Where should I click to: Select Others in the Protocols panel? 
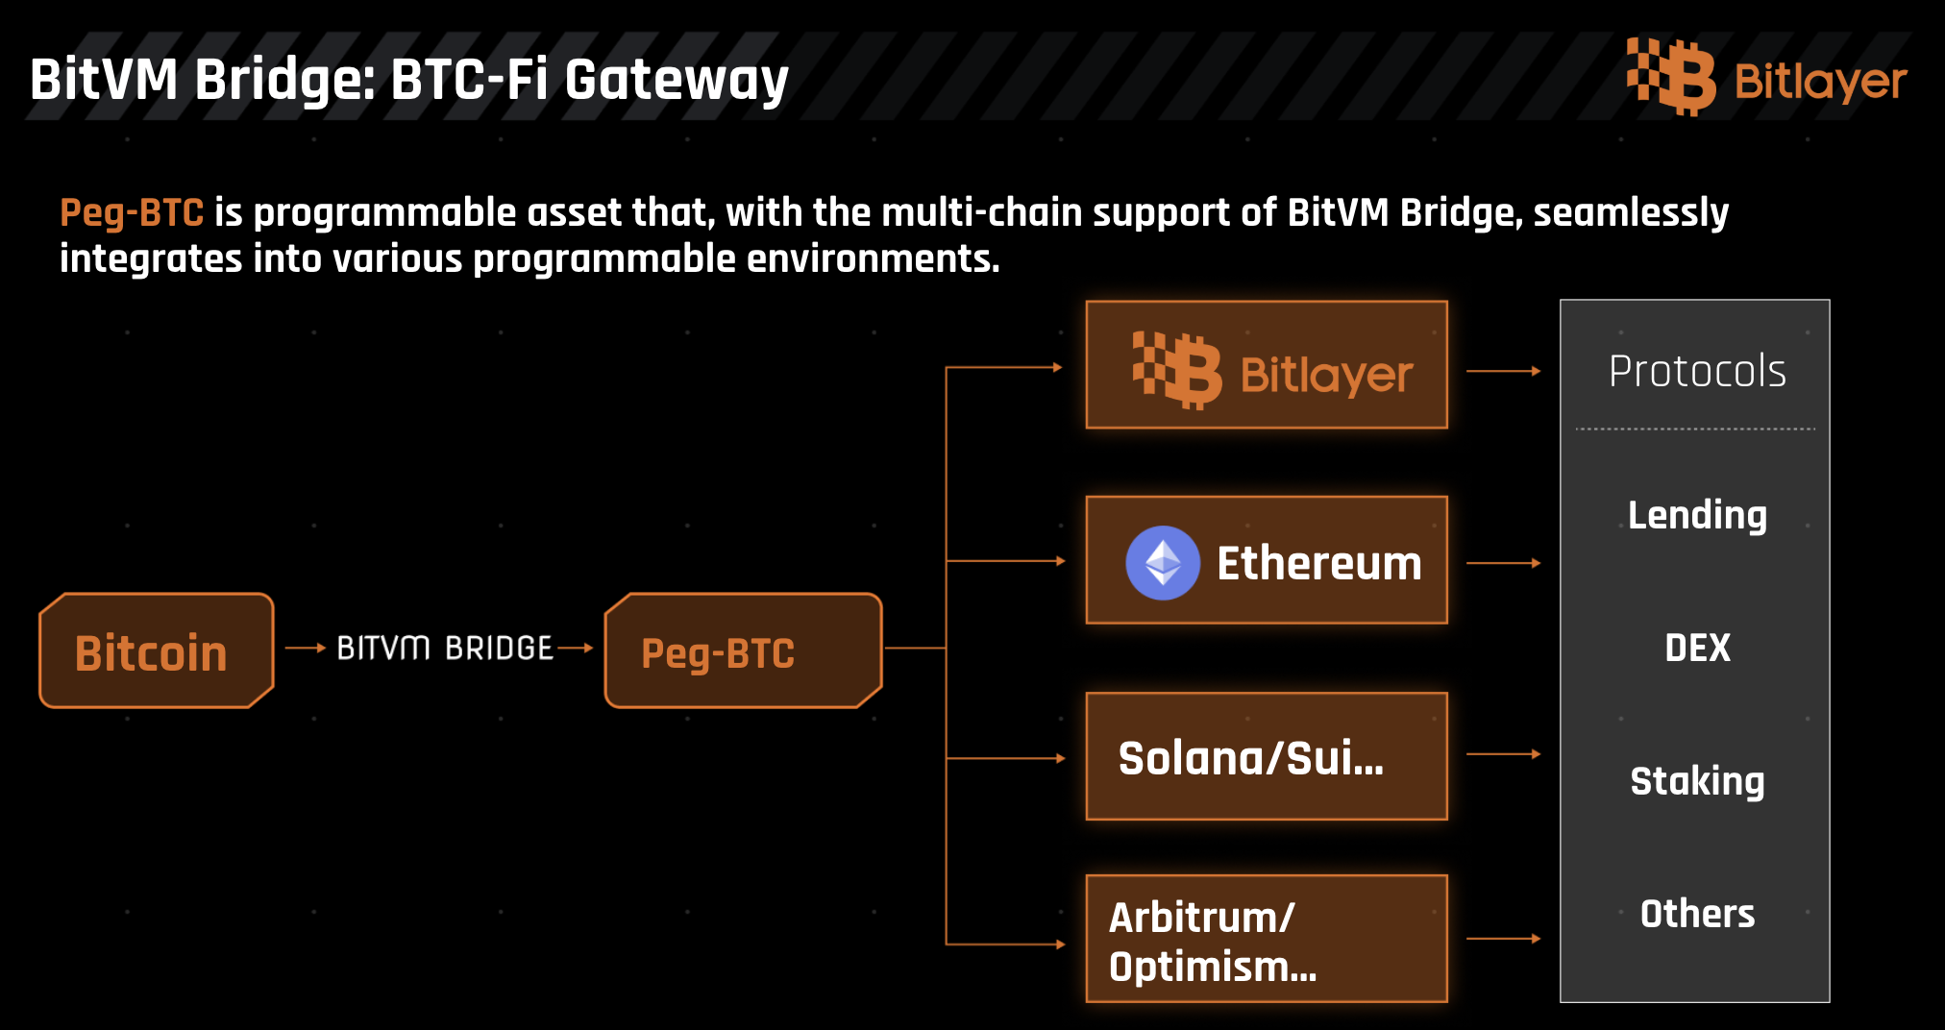[1697, 914]
